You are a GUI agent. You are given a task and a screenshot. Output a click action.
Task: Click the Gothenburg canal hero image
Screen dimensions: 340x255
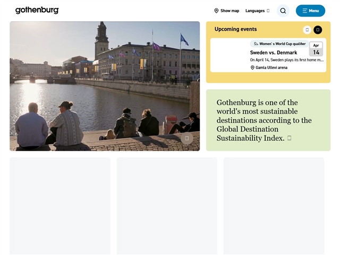pos(105,86)
